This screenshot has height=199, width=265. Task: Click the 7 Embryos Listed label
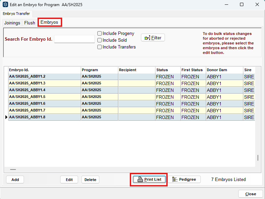(x=228, y=179)
